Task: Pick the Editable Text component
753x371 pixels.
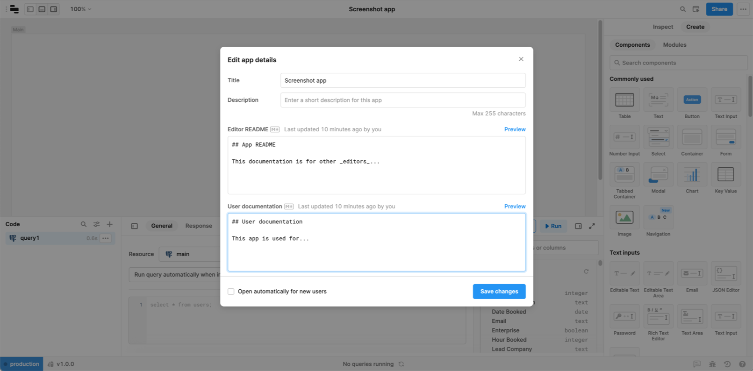Action: (624, 277)
